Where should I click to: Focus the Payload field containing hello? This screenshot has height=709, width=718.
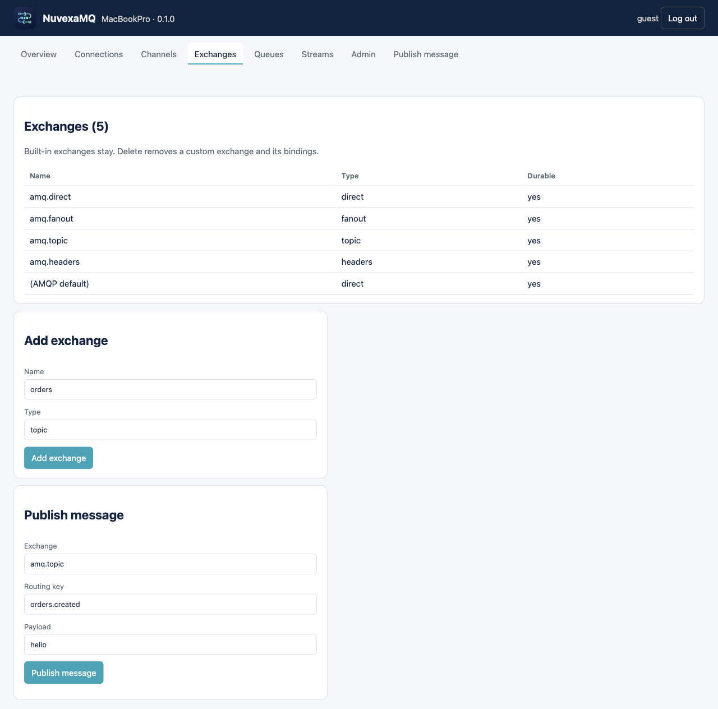tap(171, 644)
